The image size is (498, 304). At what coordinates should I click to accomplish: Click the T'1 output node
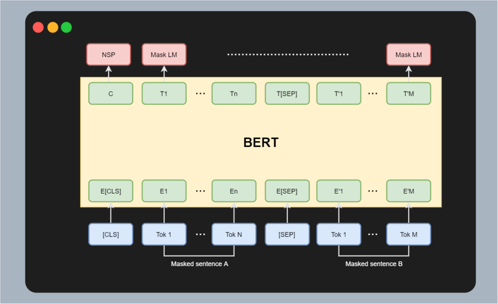pyautogui.click(x=338, y=93)
